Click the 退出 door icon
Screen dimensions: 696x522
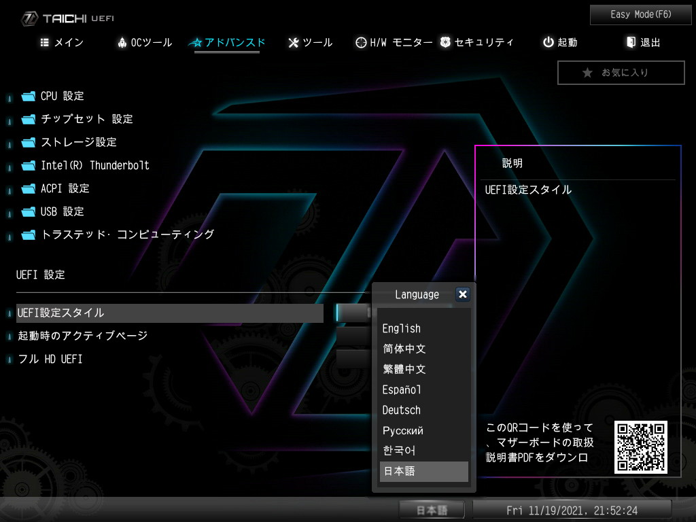coord(631,42)
